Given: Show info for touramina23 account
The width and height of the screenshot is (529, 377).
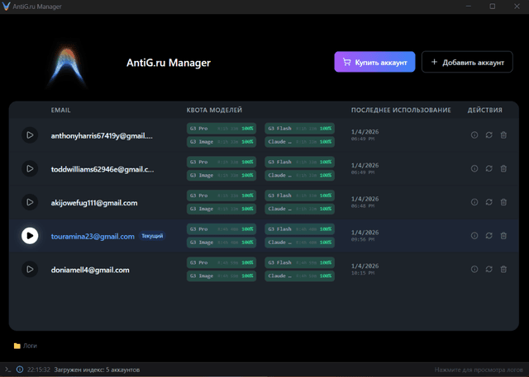Looking at the screenshot, I should click(474, 236).
